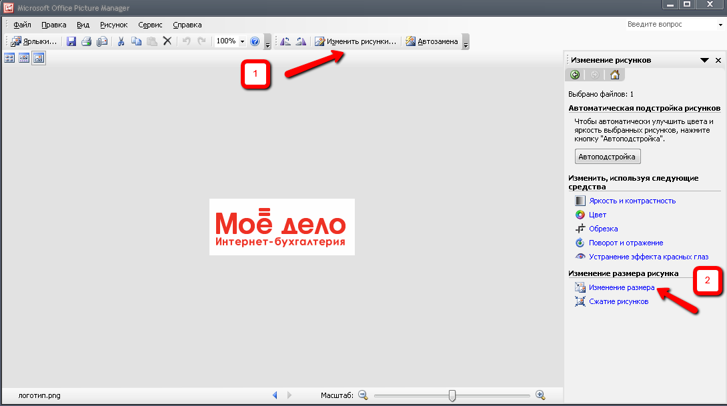
Task: Click the логотип.png file name
Action: click(39, 395)
